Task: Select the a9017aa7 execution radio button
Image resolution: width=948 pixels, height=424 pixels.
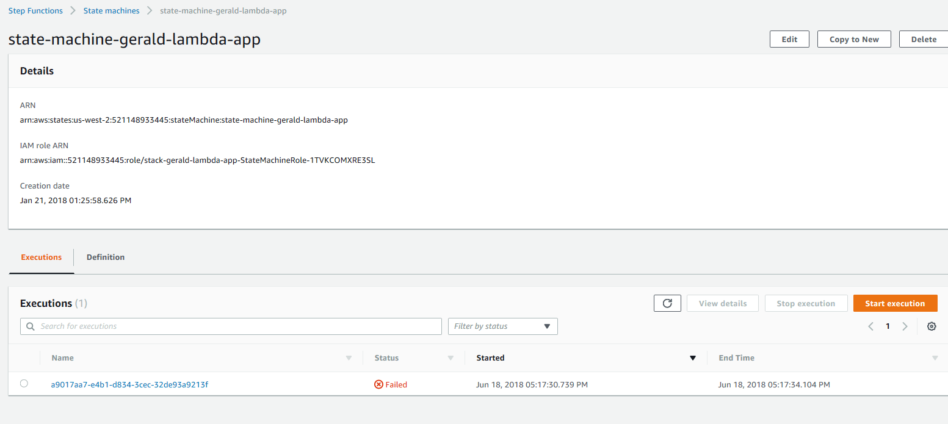Action: click(24, 384)
